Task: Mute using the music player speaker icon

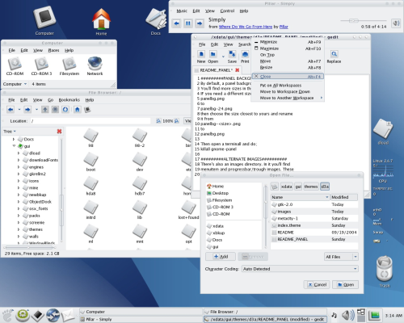Action: coord(396,23)
